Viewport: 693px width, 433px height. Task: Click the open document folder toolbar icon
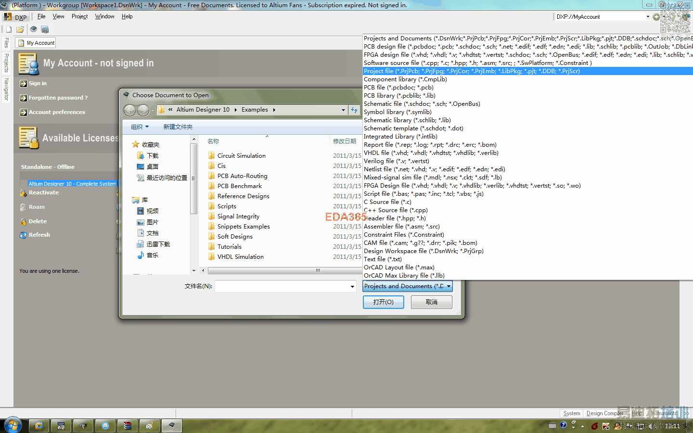pyautogui.click(x=20, y=29)
